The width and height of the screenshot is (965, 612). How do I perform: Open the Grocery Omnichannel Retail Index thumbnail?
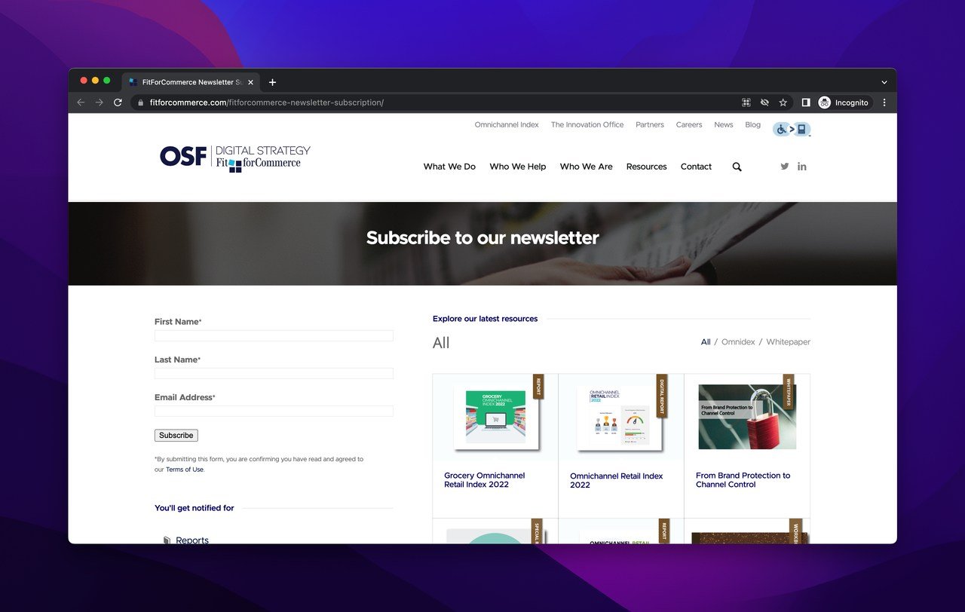click(495, 415)
